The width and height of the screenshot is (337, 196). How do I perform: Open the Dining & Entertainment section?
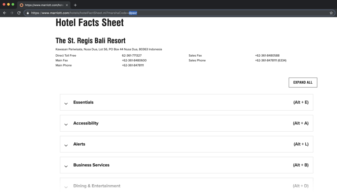coord(97,186)
